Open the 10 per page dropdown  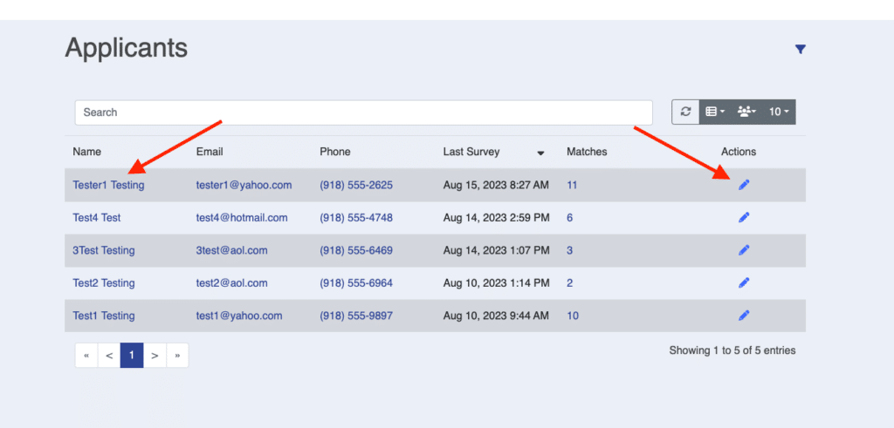tap(778, 112)
